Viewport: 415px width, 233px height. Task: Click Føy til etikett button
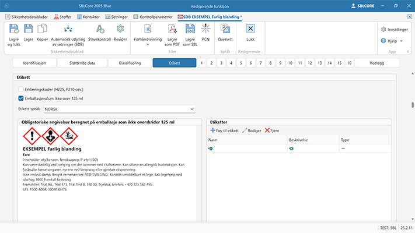(x=224, y=130)
